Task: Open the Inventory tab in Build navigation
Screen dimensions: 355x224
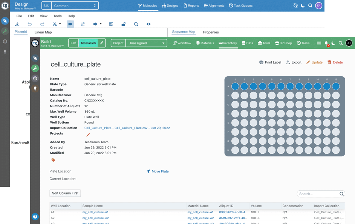Action: [x=228, y=43]
